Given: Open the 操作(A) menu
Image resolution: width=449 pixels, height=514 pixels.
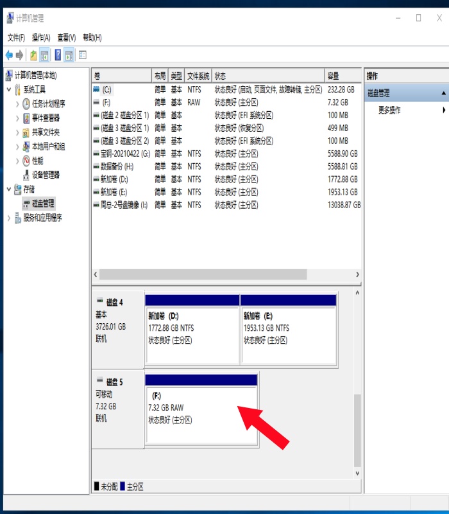Looking at the screenshot, I should [41, 38].
